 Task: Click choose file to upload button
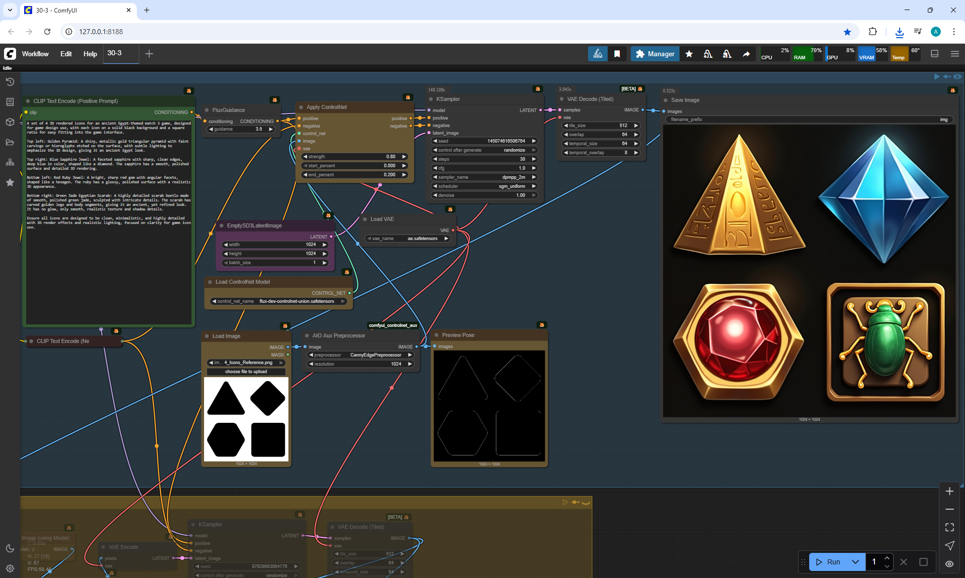click(x=246, y=372)
